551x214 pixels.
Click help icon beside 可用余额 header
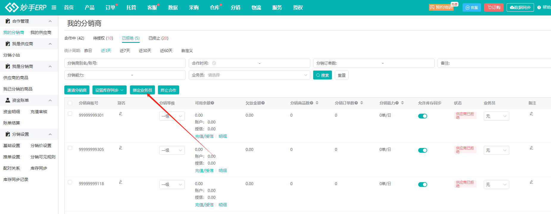point(213,103)
